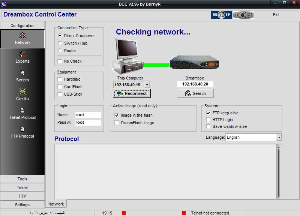Tick the CardFlash equipment checkbox
This screenshot has width=300, height=216.
pyautogui.click(x=60, y=87)
